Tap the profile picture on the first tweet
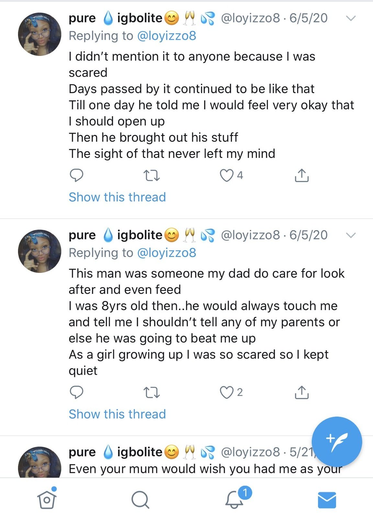 click(x=40, y=34)
